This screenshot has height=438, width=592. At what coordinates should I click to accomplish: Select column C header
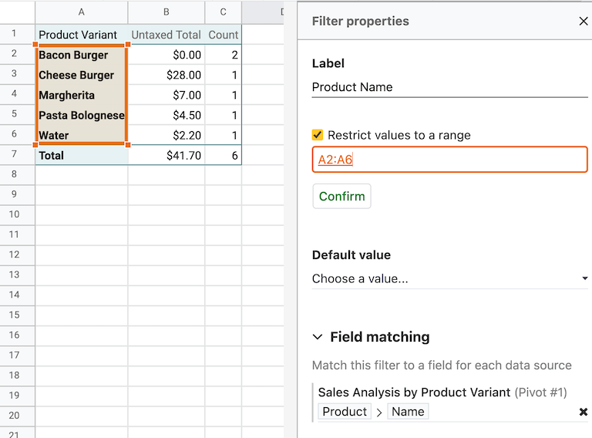223,12
